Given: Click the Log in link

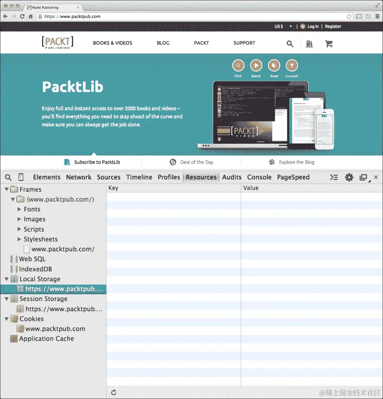Looking at the screenshot, I should tap(313, 26).
